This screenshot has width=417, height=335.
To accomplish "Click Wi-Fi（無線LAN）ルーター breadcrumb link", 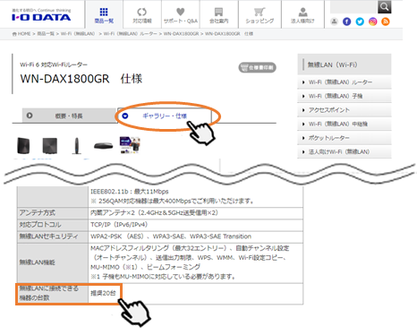I will (x=130, y=34).
